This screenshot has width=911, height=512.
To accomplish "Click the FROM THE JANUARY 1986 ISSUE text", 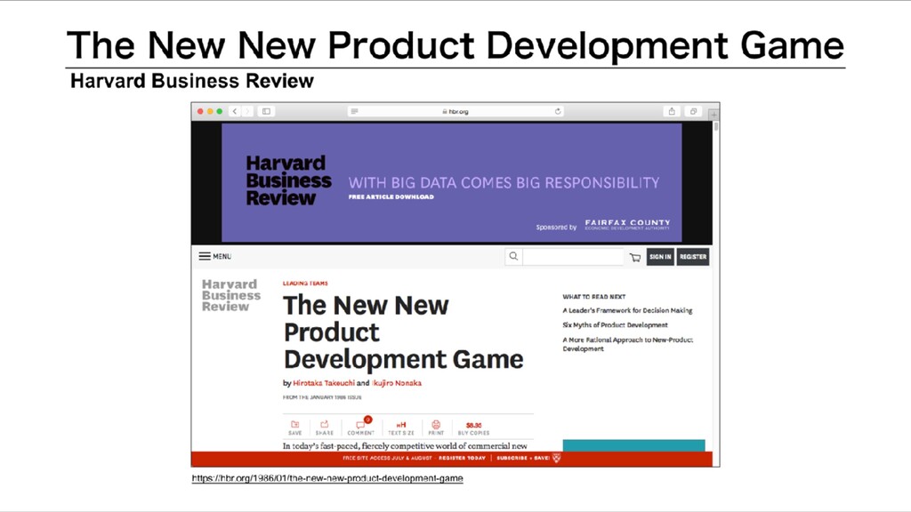I will point(322,397).
